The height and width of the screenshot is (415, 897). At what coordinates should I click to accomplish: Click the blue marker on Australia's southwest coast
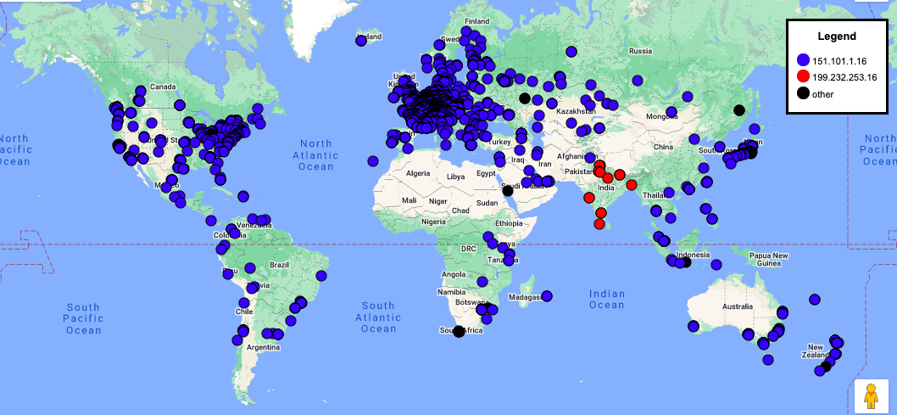(x=694, y=326)
